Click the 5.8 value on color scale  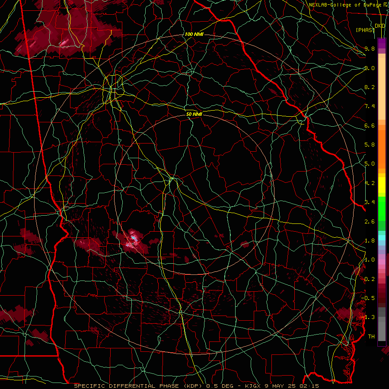pos(370,145)
